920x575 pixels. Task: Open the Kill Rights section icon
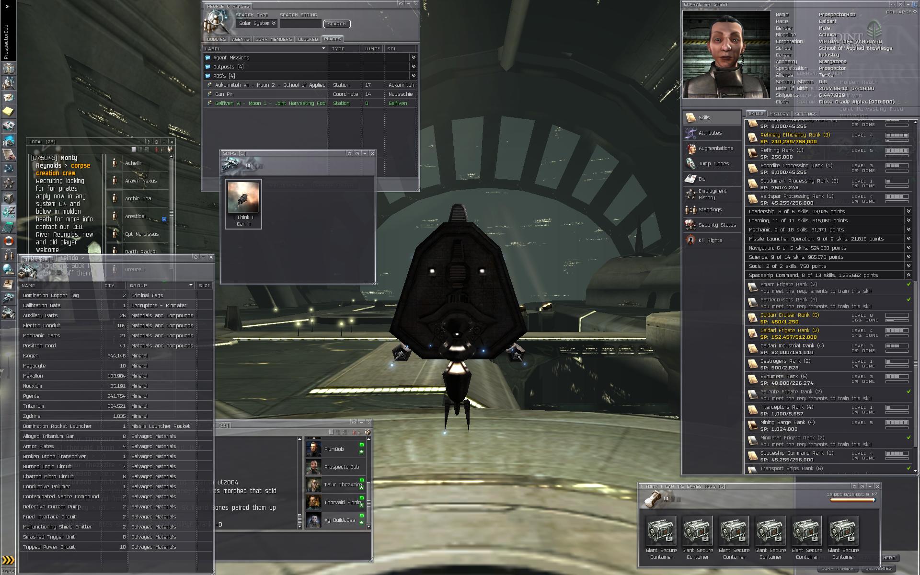690,241
